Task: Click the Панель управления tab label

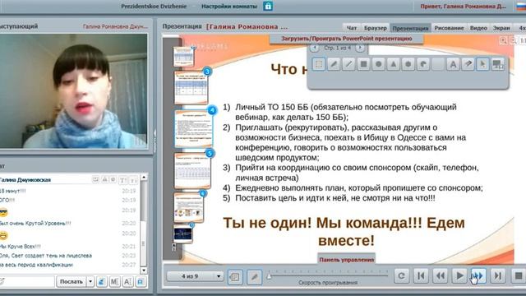Action: pyautogui.click(x=346, y=260)
